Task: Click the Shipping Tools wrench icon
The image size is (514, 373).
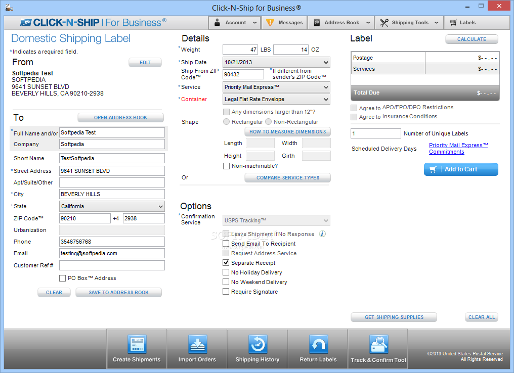Action: click(384, 22)
